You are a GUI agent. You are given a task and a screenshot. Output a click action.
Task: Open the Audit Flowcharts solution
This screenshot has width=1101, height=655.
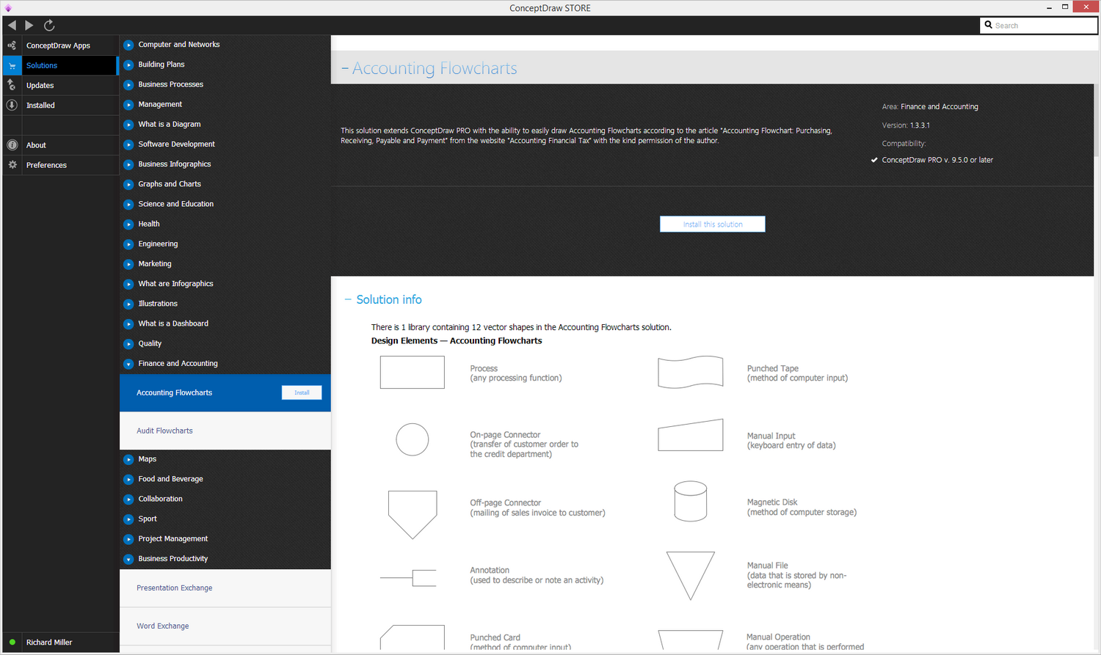tap(225, 431)
